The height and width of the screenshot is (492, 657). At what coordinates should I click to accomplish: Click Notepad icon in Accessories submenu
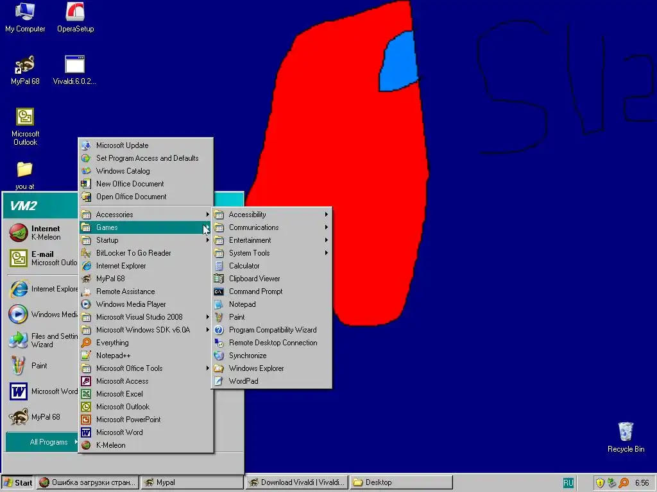pyautogui.click(x=219, y=304)
